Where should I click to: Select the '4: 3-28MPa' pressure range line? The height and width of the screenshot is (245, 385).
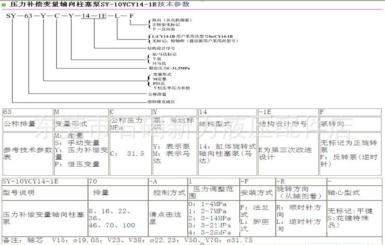point(210,232)
